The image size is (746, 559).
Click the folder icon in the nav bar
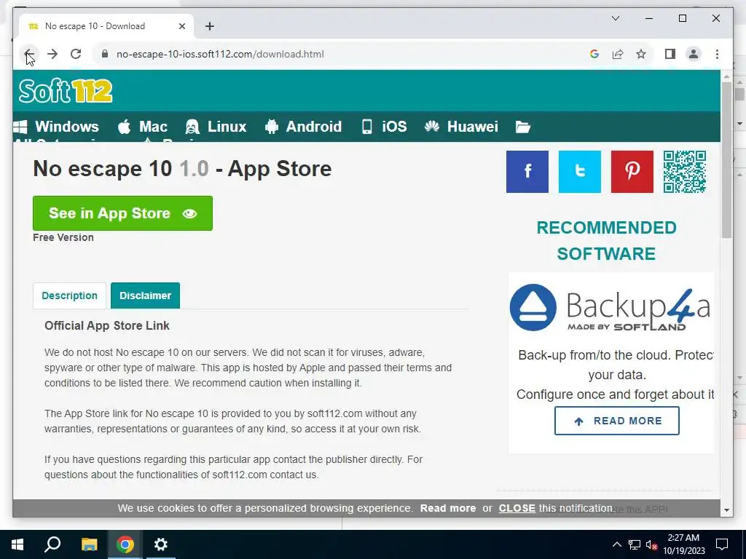pos(523,127)
